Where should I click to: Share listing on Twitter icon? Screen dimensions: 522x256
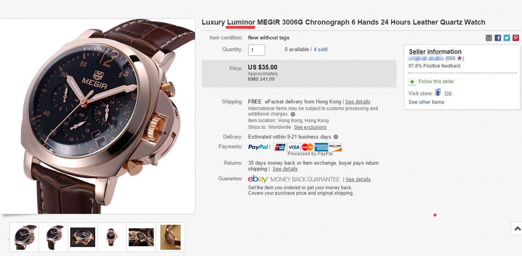(507, 38)
